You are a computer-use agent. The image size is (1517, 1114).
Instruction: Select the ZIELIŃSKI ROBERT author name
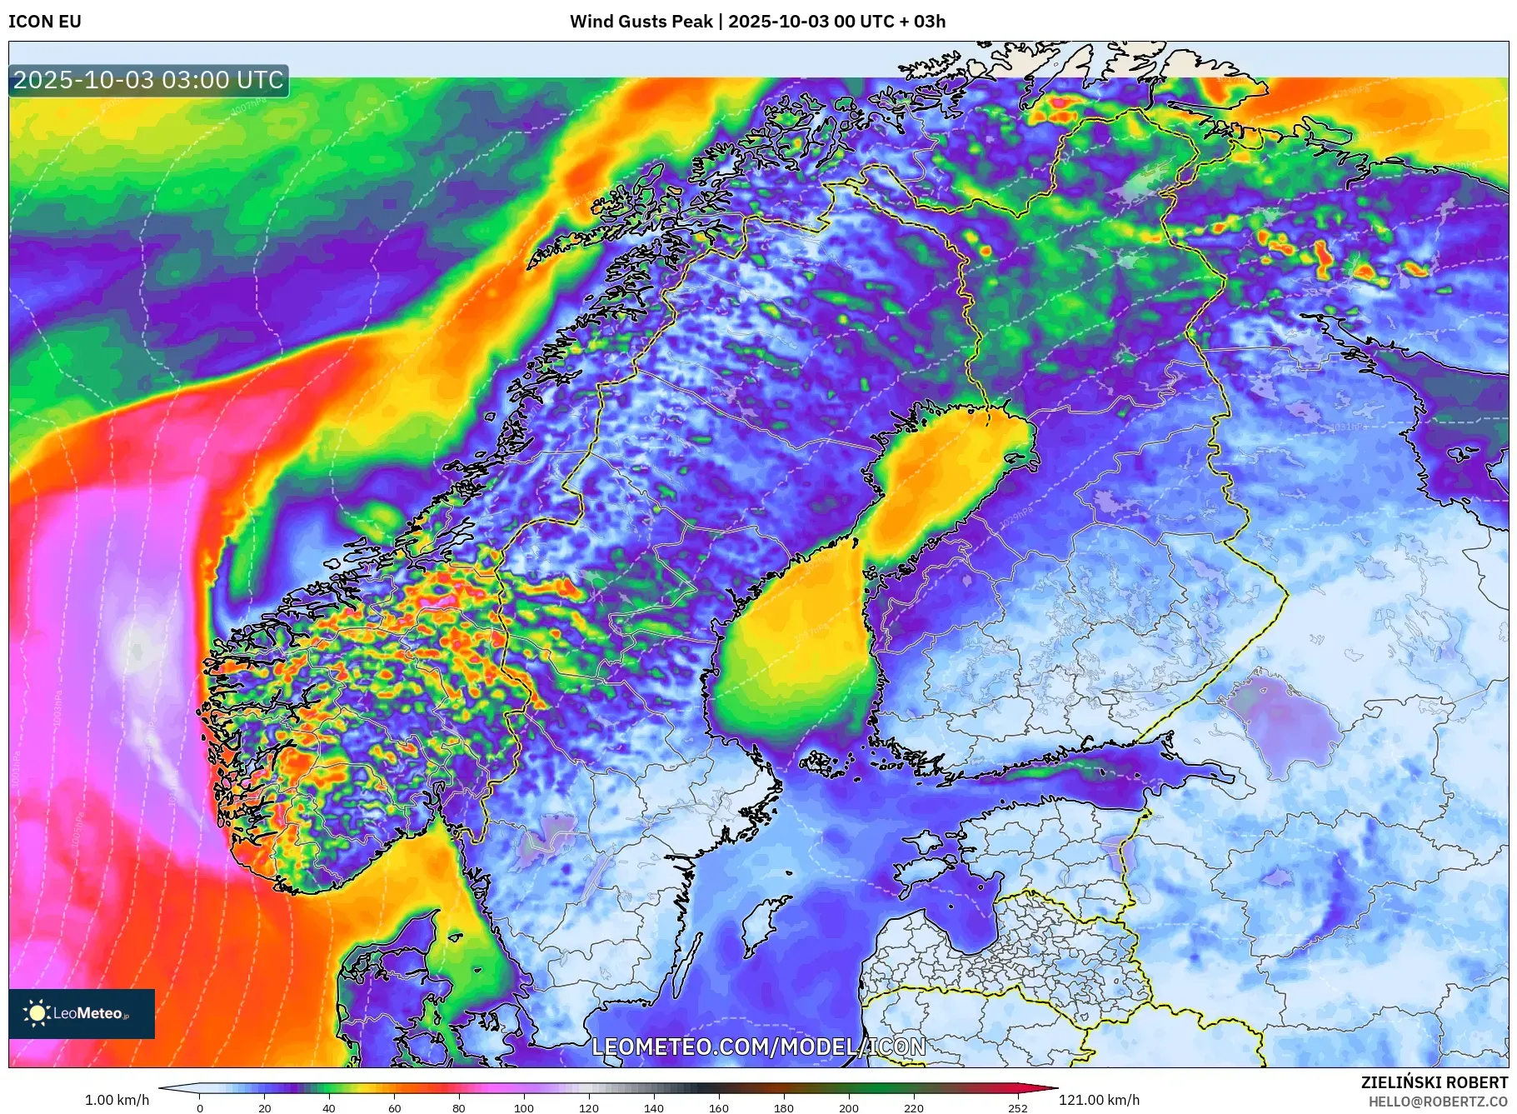1434,1082
